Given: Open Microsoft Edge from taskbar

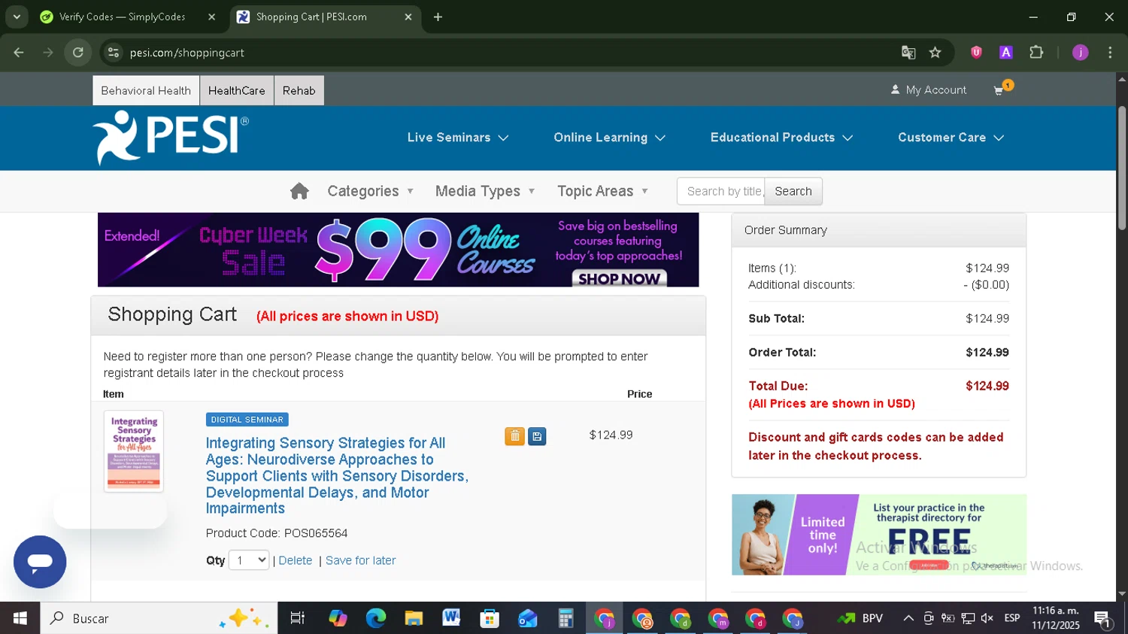Looking at the screenshot, I should coord(375,618).
